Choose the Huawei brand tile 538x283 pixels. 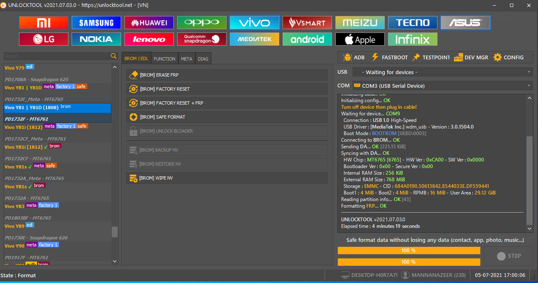[x=149, y=22]
